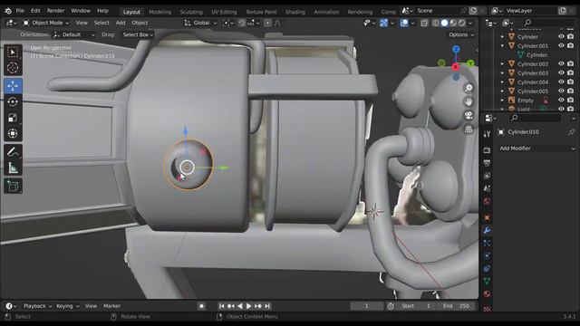Viewport: 580px width, 326px height.
Task: Open the Drag Select Box dropdown
Action: pyautogui.click(x=138, y=34)
